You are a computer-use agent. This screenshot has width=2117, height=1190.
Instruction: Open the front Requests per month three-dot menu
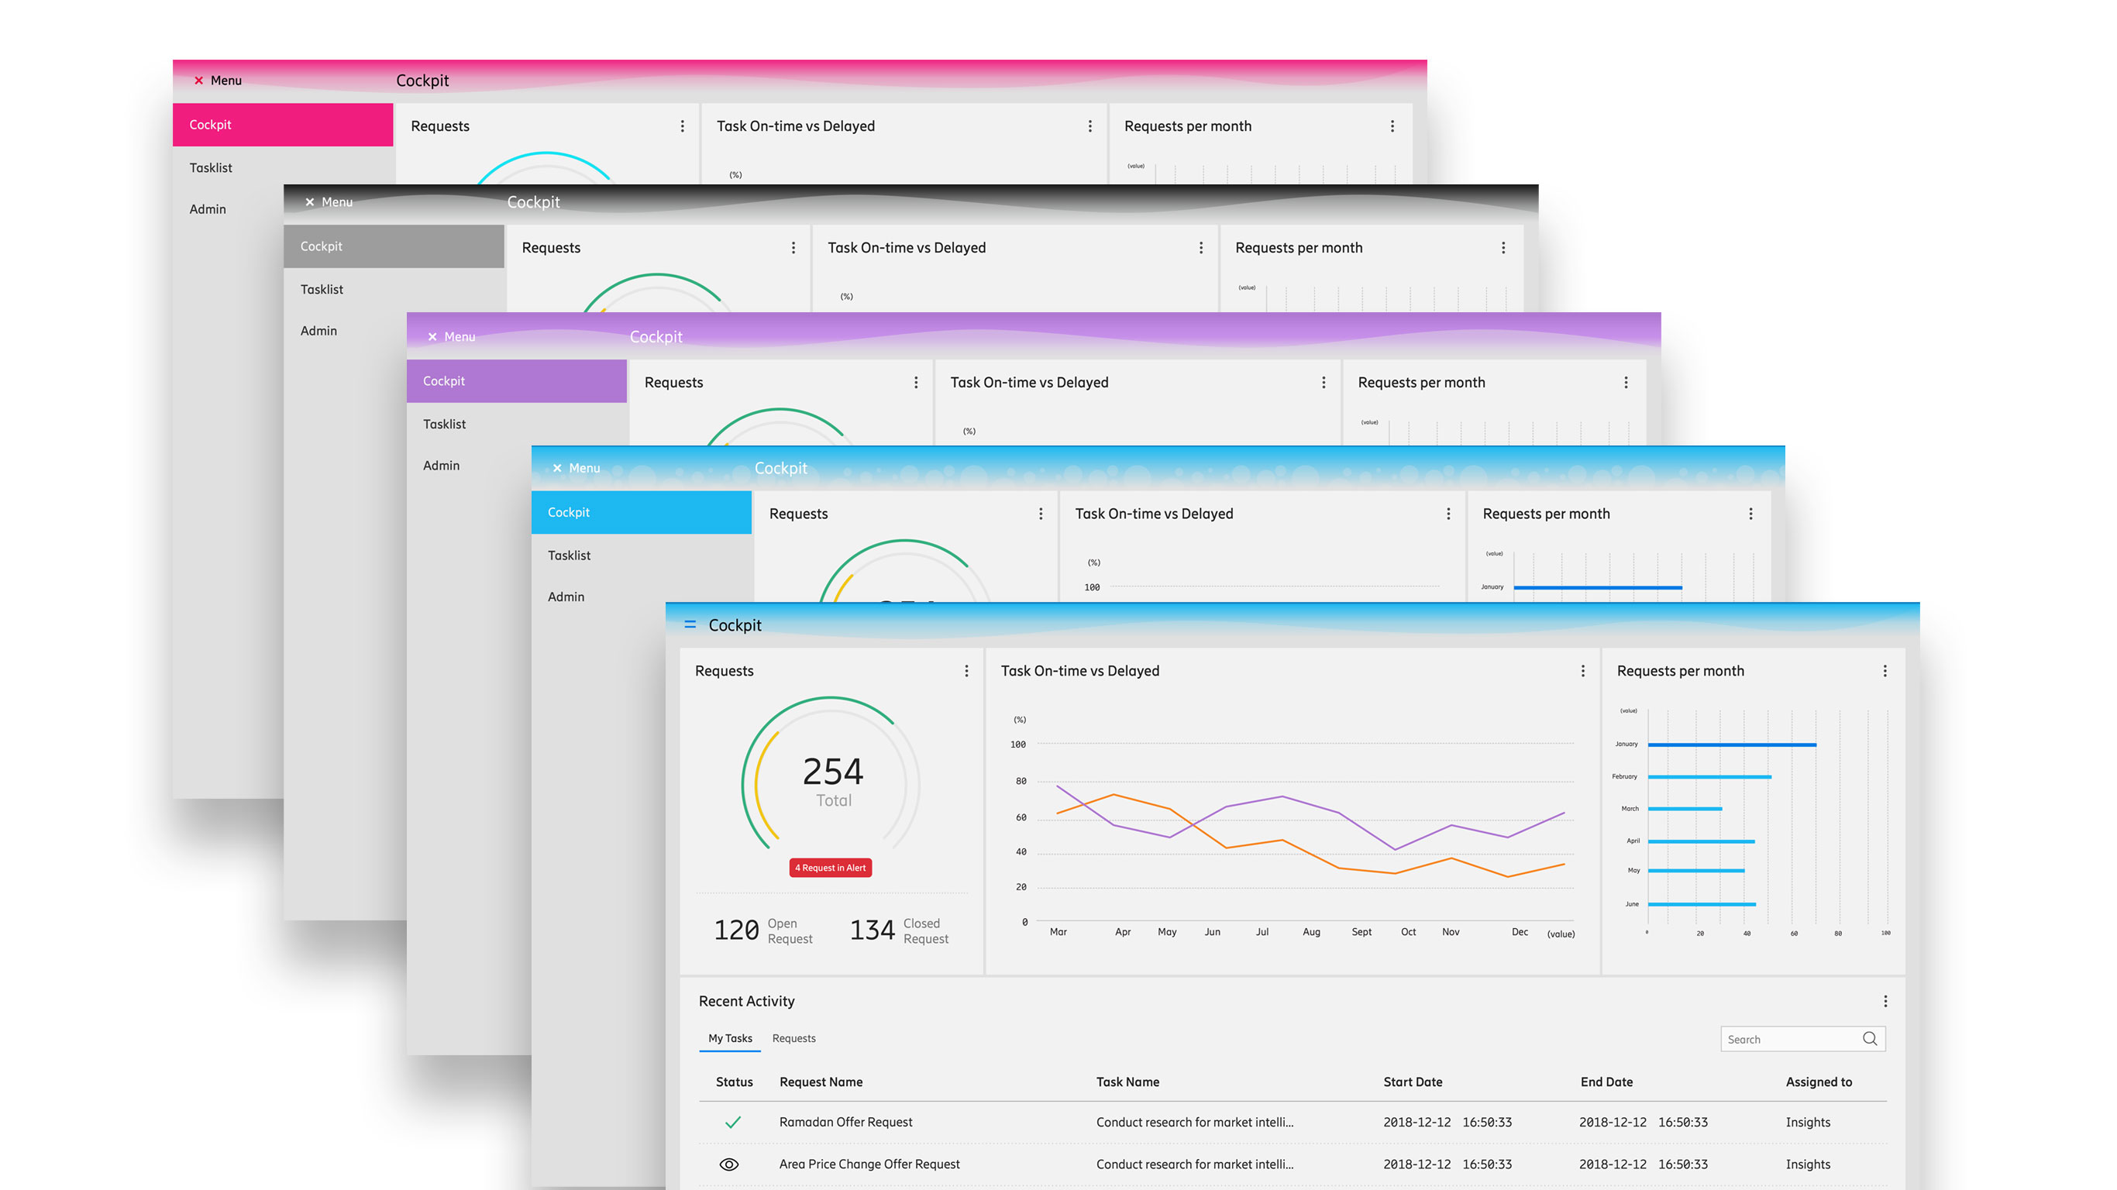(x=1885, y=671)
